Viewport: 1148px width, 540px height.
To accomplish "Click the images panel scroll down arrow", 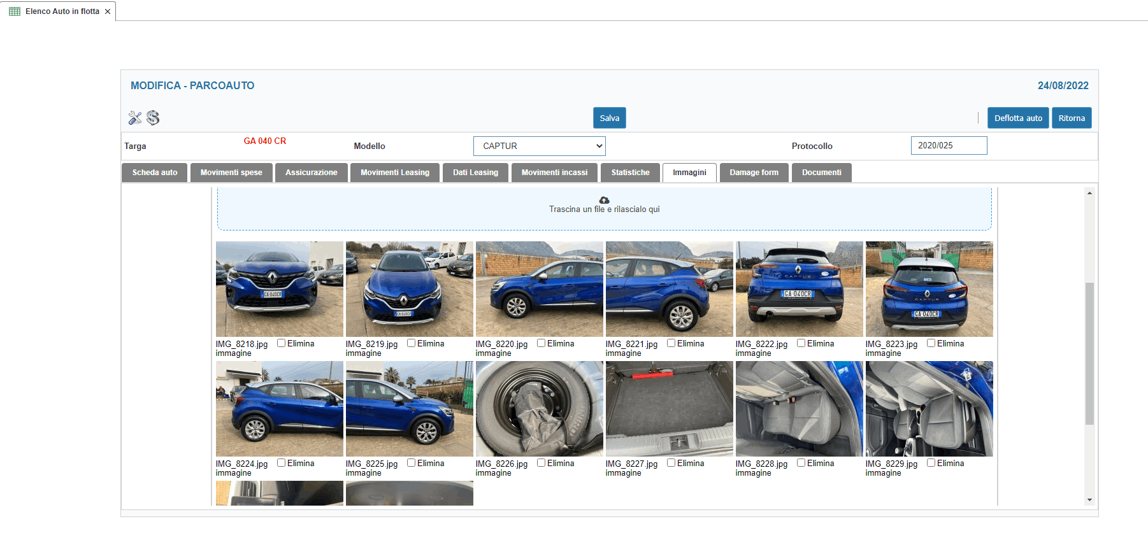I will (x=1089, y=500).
